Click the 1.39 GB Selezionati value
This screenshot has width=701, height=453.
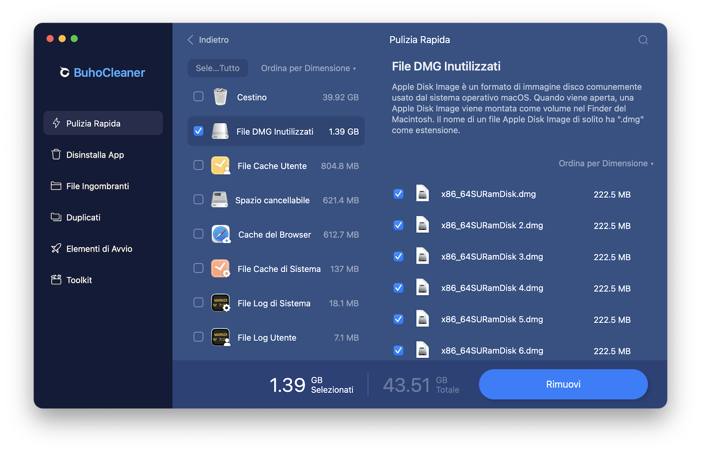click(x=312, y=385)
